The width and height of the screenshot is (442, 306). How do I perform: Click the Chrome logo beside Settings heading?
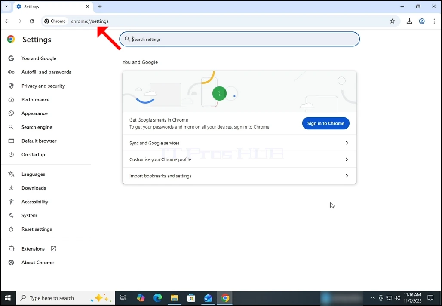pyautogui.click(x=11, y=39)
